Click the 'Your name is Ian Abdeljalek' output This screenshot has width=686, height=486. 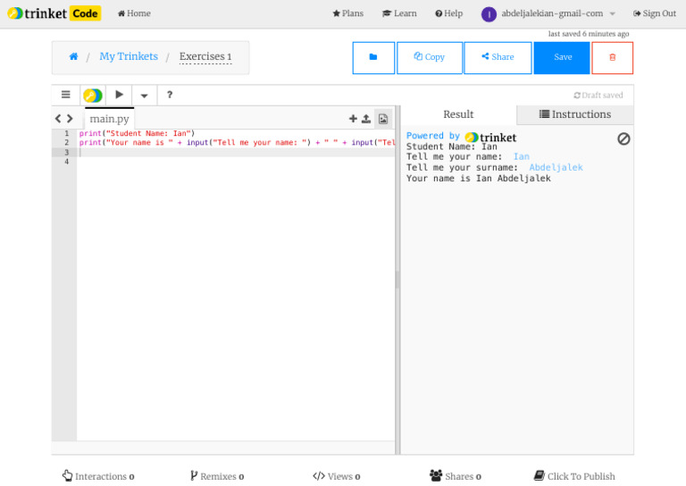click(x=479, y=179)
